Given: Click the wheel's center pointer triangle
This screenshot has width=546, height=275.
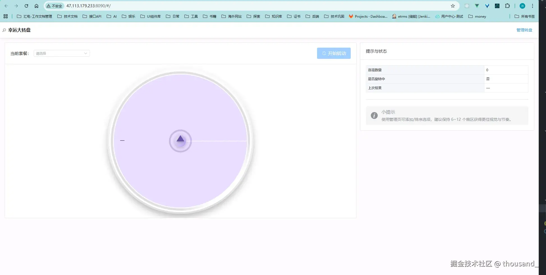Looking at the screenshot, I should click(x=180, y=139).
